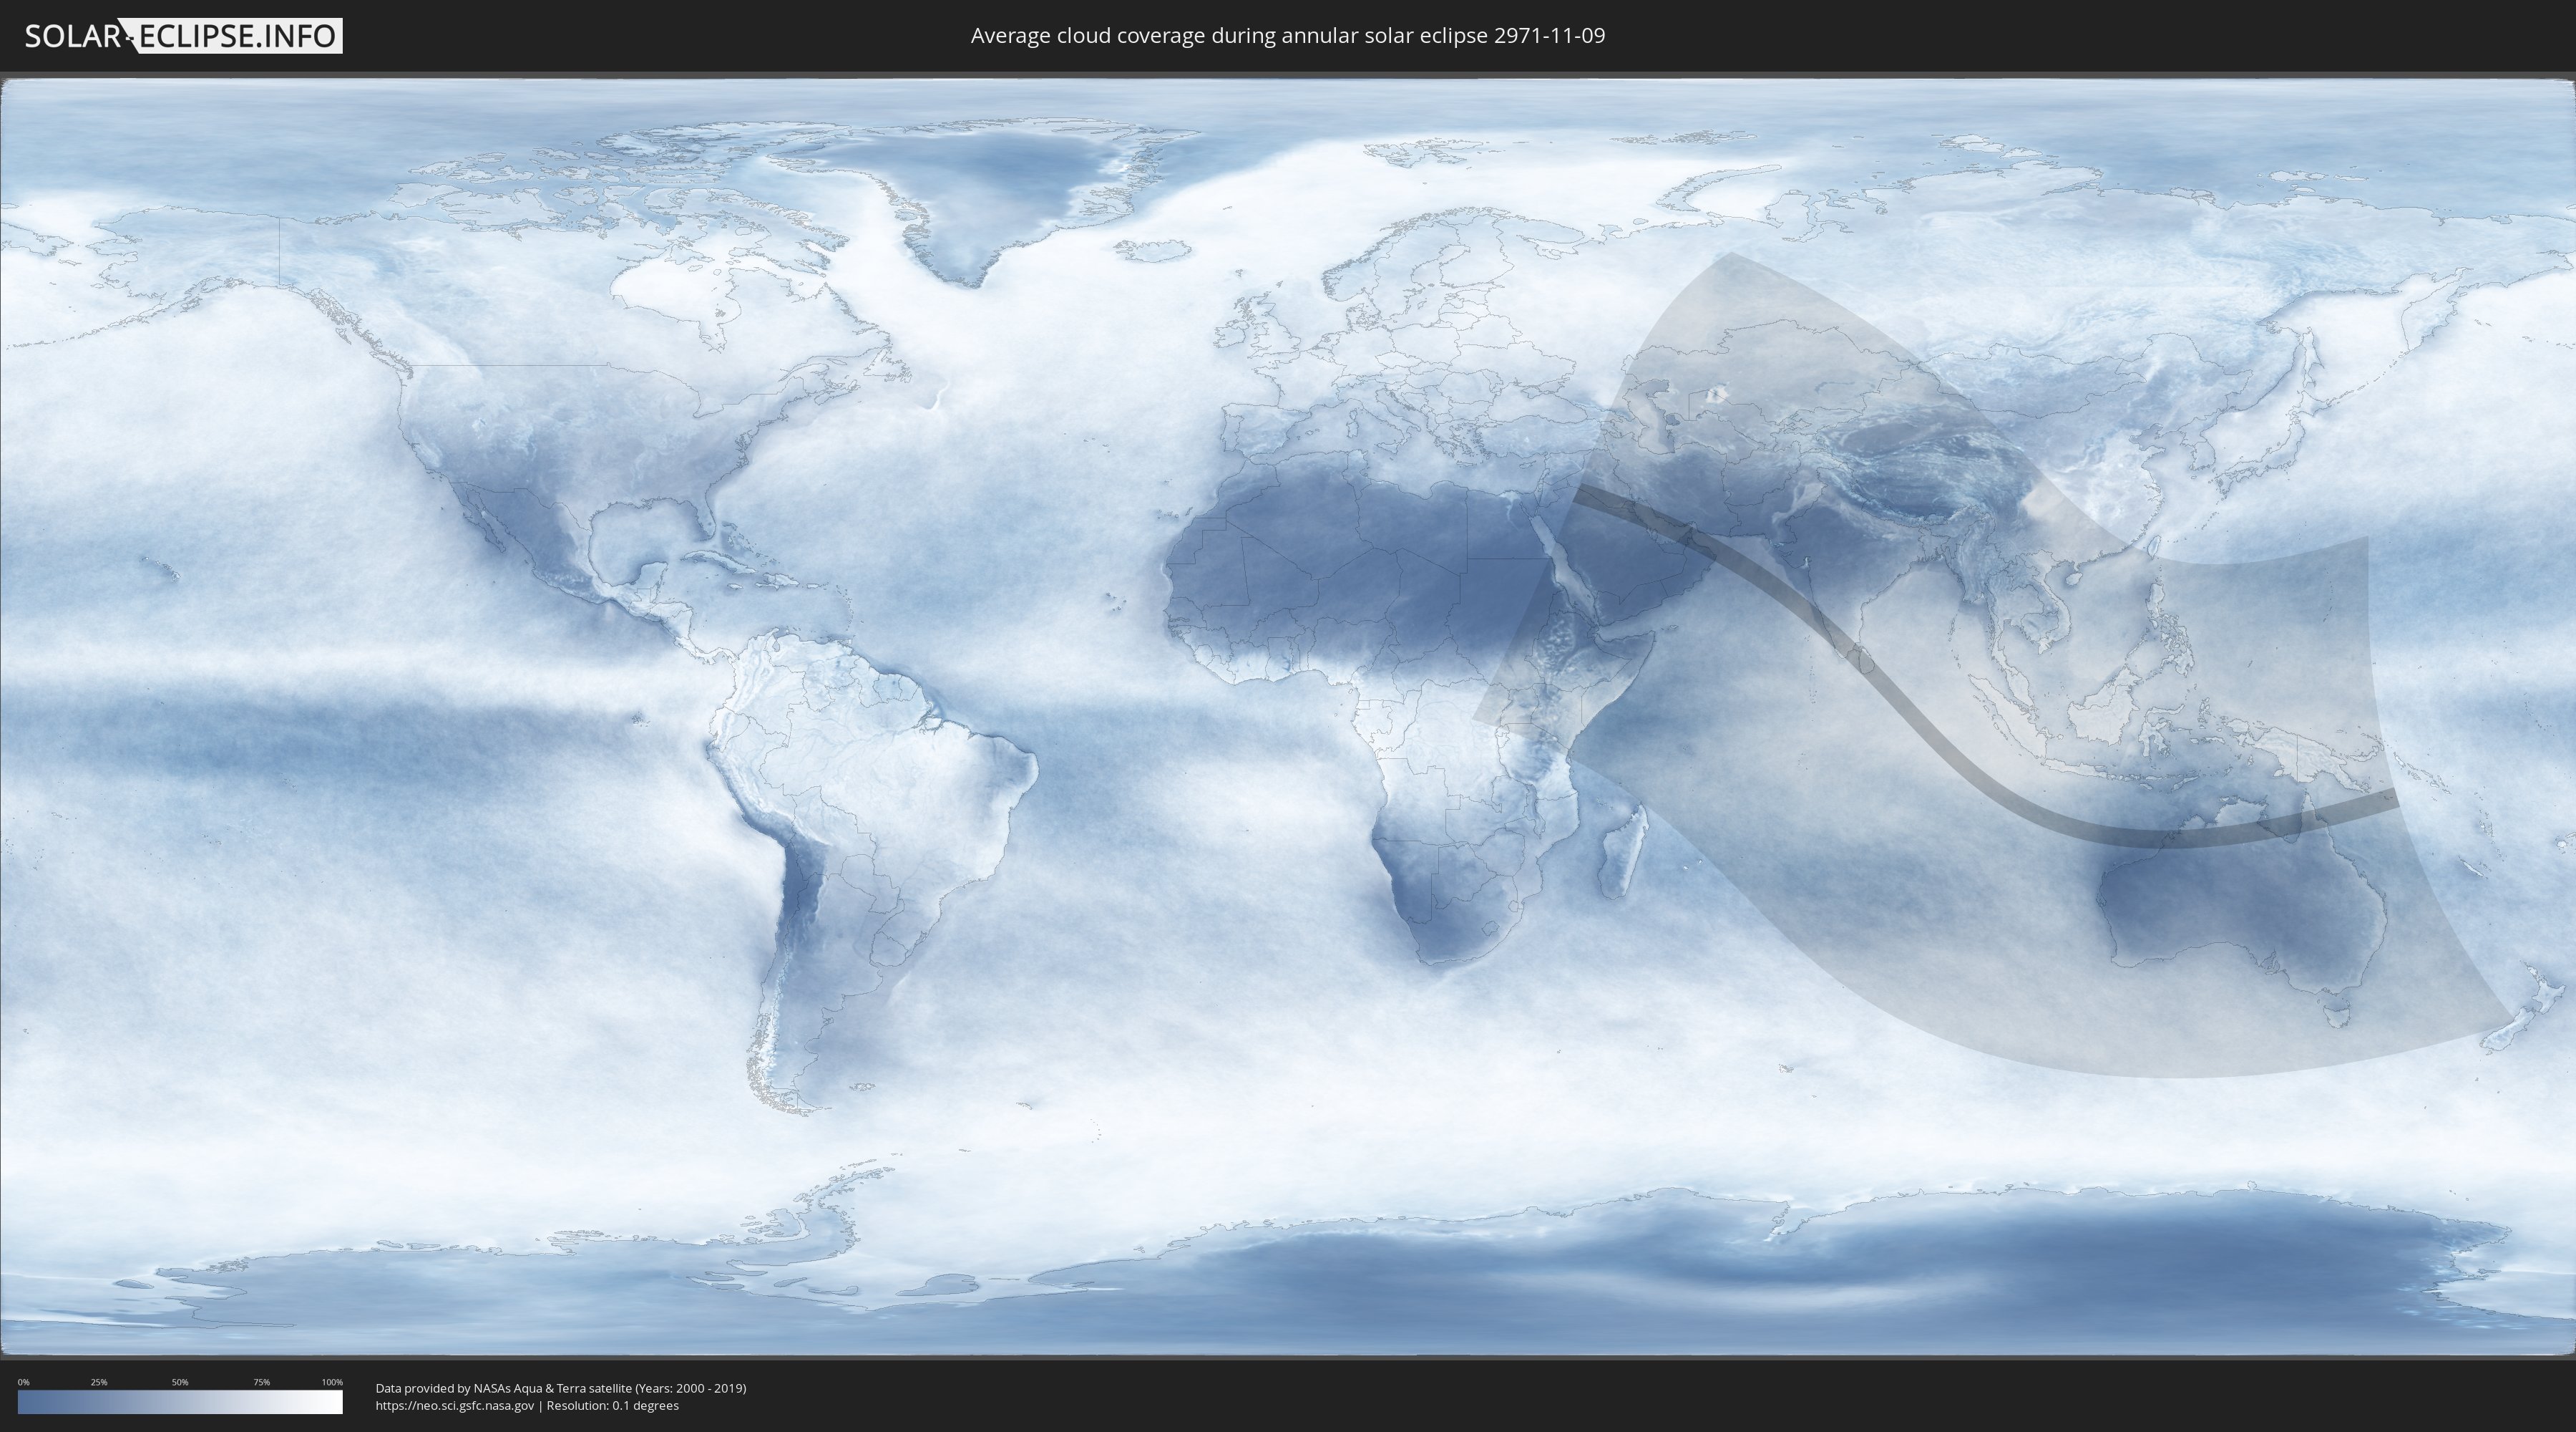Click the map title text about annular eclipse
This screenshot has width=2576, height=1432.
point(1287,36)
